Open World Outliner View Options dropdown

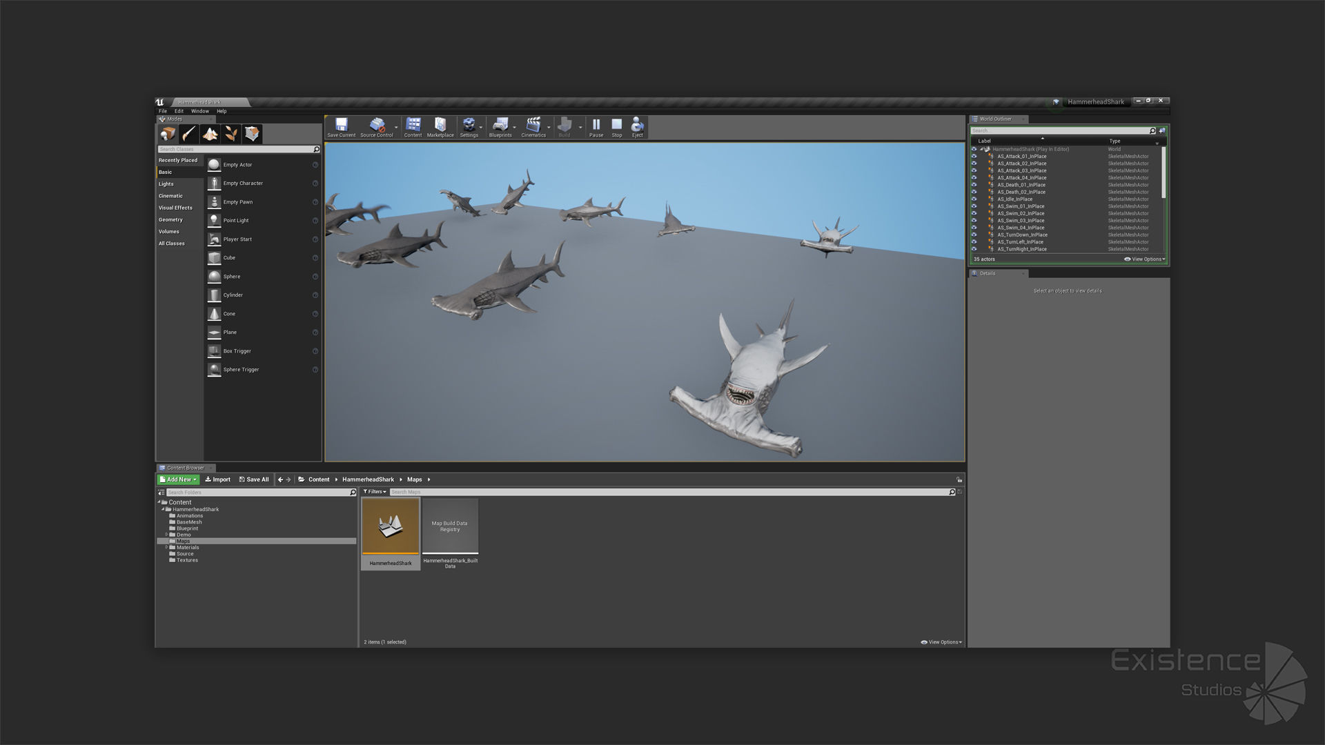point(1145,259)
